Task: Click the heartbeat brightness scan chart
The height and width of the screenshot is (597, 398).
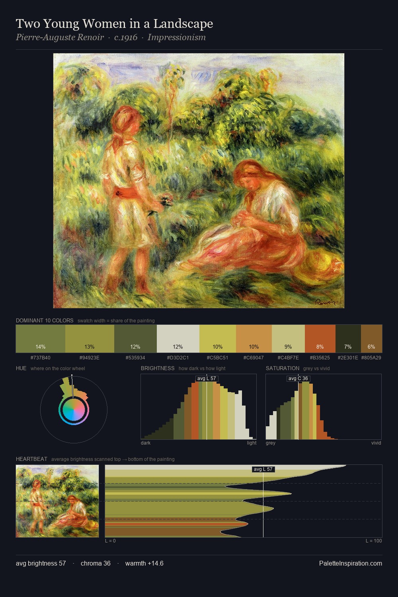Action: (244, 501)
